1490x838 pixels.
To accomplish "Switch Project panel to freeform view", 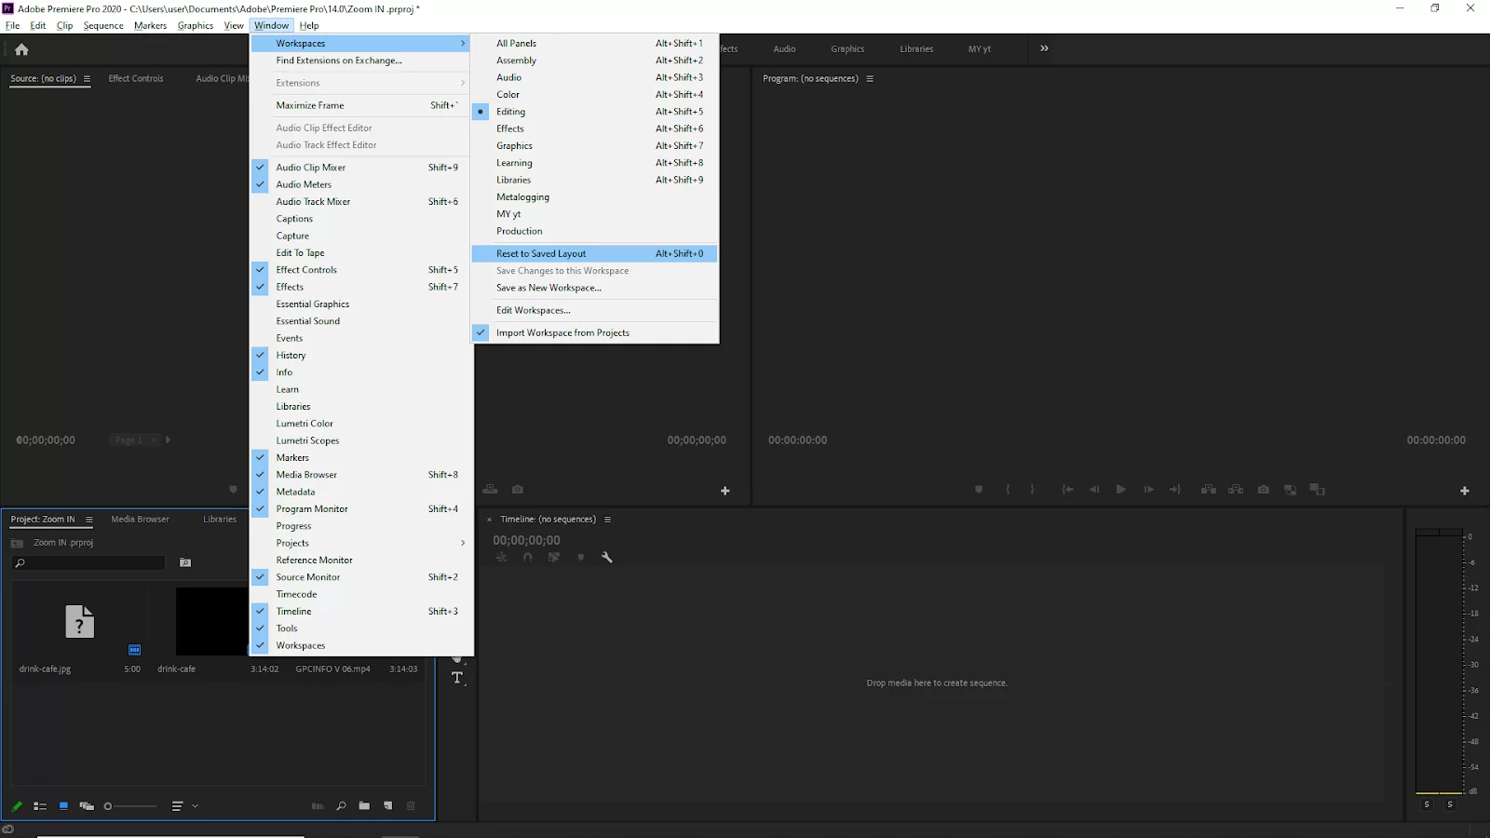I will click(87, 806).
